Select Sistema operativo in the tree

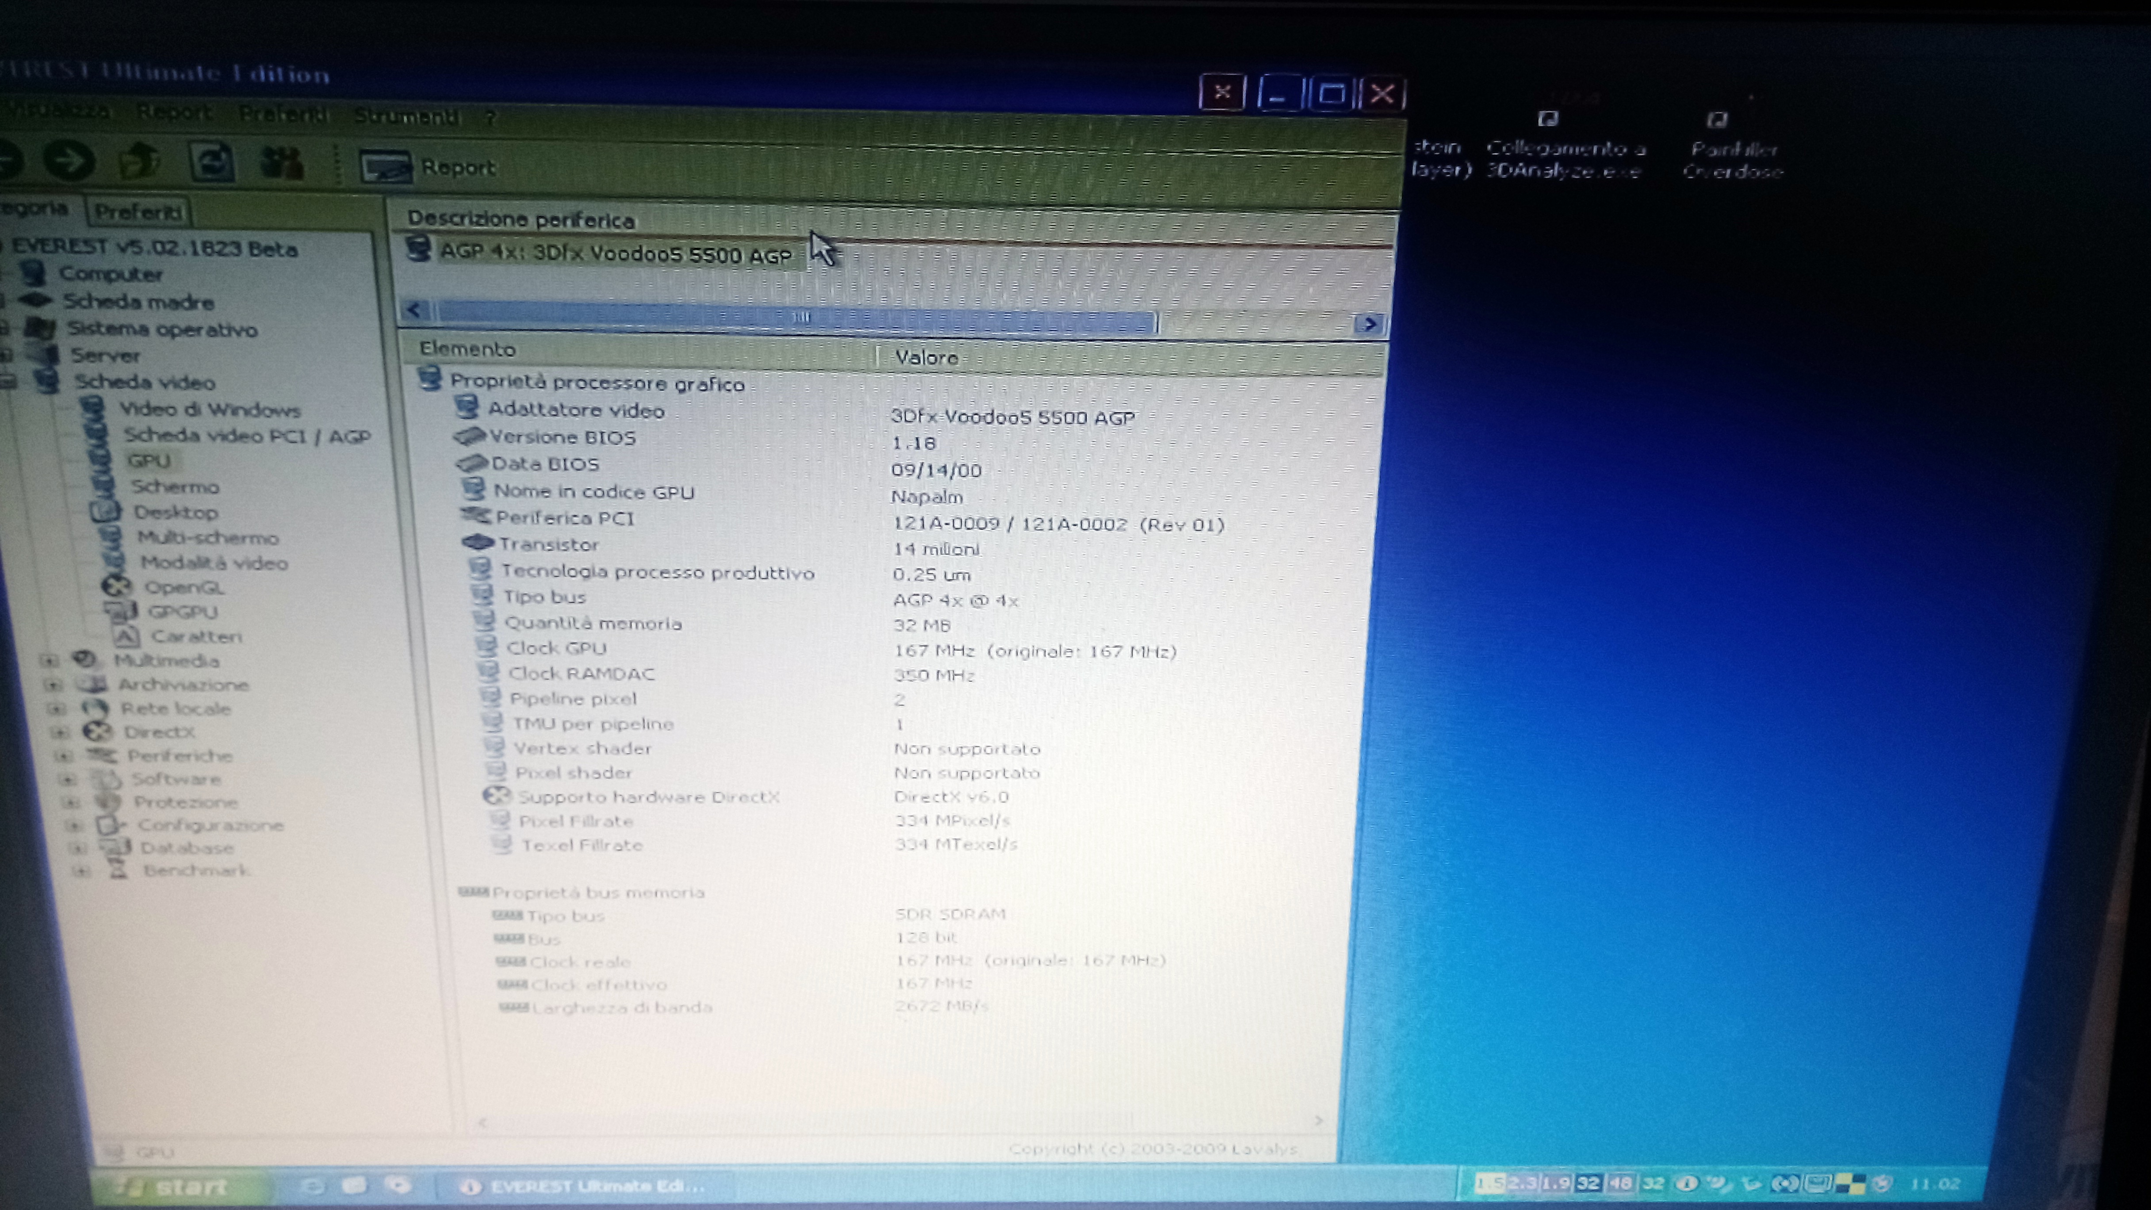162,329
